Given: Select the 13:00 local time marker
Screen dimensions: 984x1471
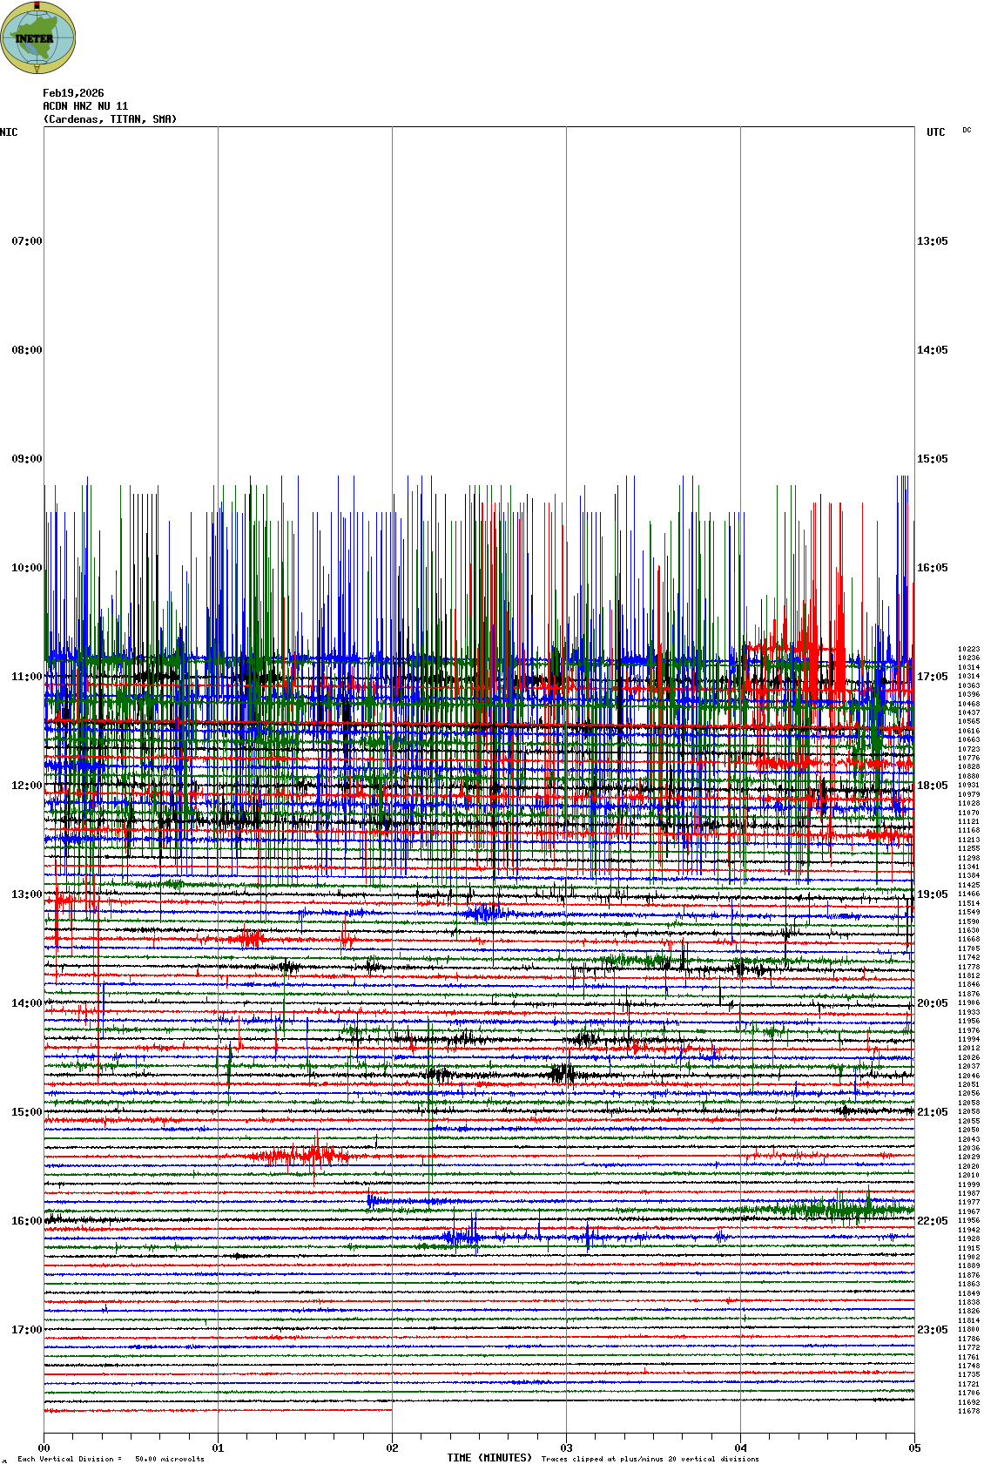Looking at the screenshot, I should coord(26,894).
